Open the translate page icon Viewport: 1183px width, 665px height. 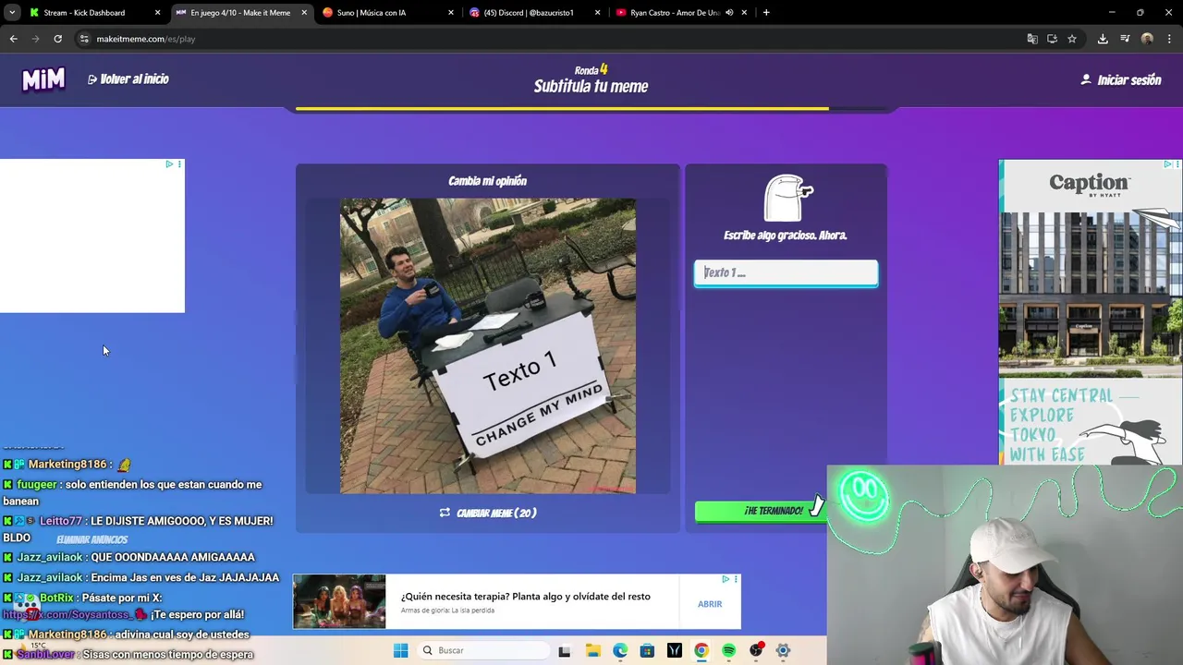[x=1032, y=39]
